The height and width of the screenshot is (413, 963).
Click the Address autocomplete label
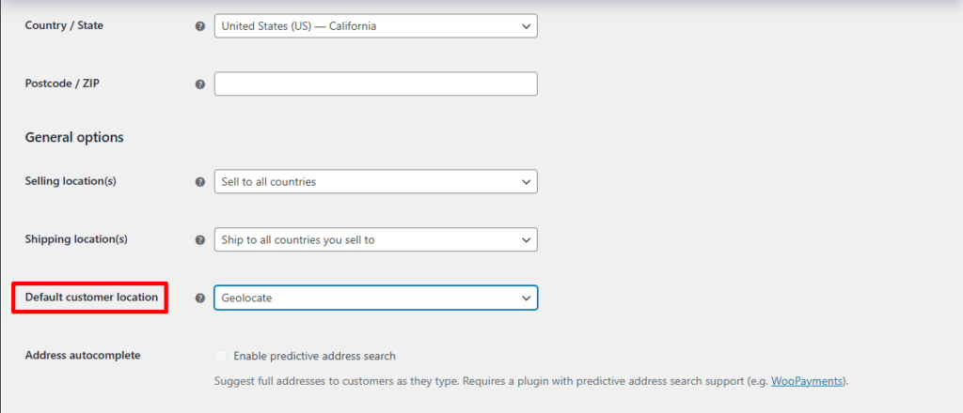click(x=83, y=356)
